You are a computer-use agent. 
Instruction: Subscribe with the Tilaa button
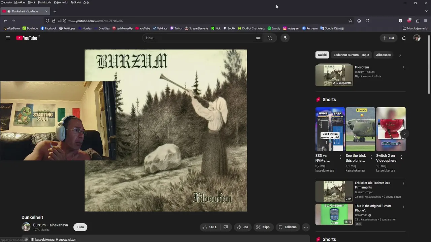click(80, 227)
